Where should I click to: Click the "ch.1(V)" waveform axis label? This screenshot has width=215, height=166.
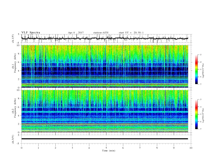click(x=13, y=39)
